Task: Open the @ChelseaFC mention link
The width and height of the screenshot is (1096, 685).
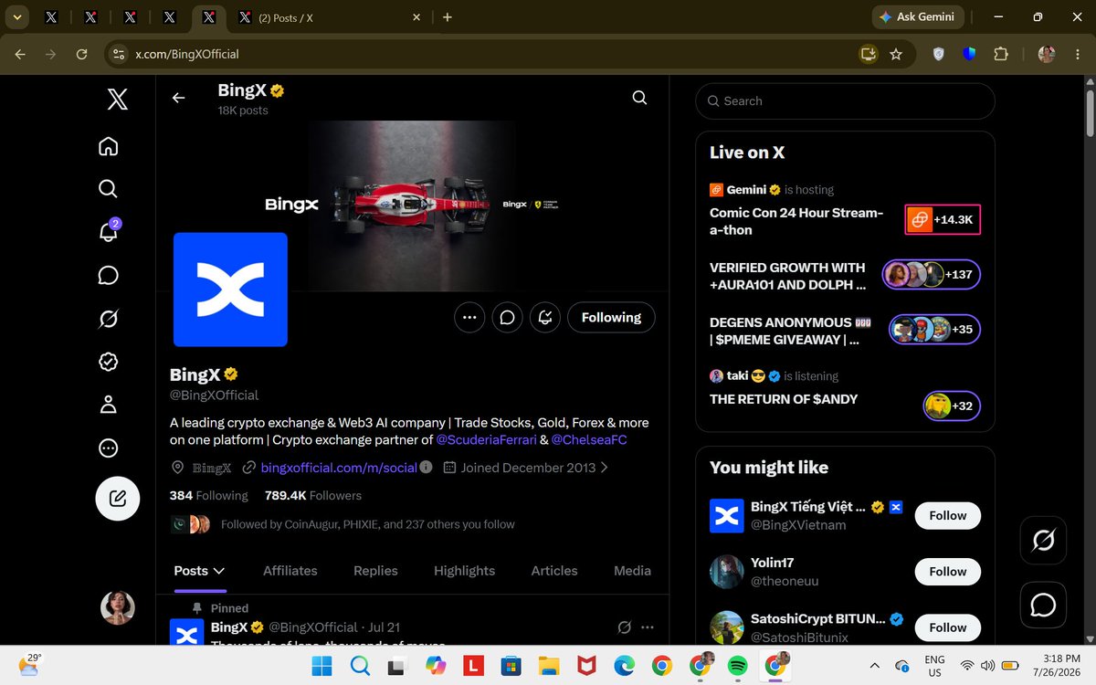Action: point(589,440)
